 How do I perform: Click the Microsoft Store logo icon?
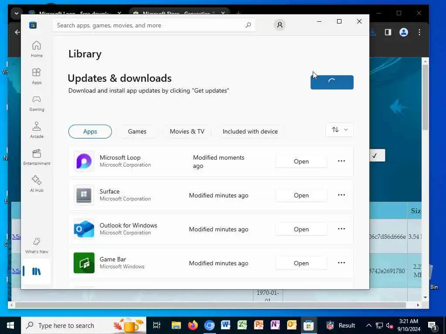33,25
